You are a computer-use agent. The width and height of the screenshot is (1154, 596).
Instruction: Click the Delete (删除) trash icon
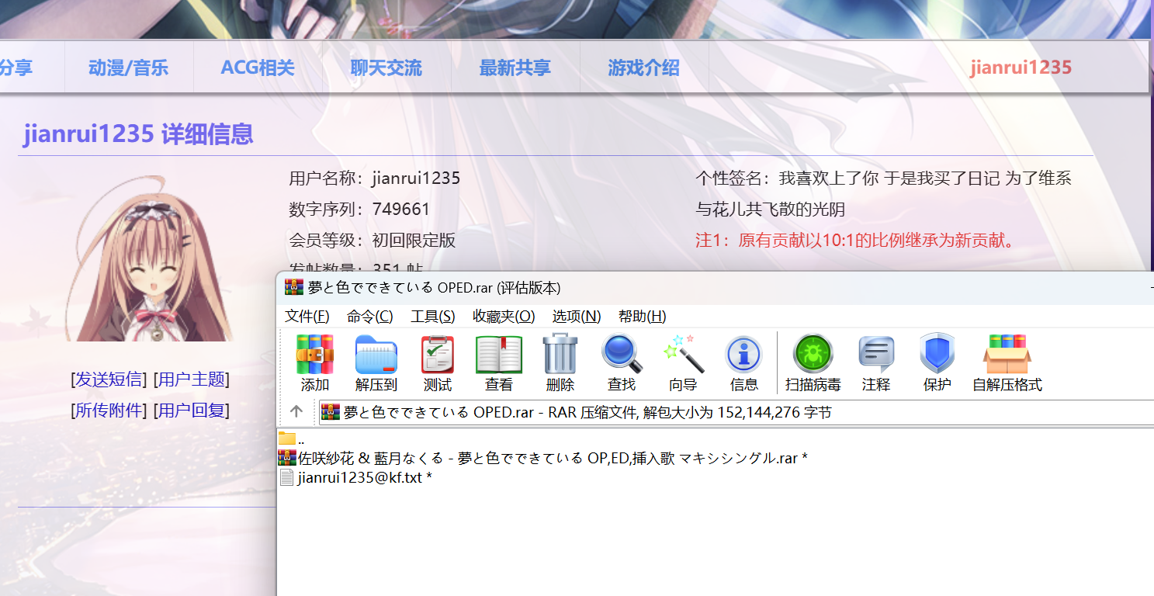(560, 355)
